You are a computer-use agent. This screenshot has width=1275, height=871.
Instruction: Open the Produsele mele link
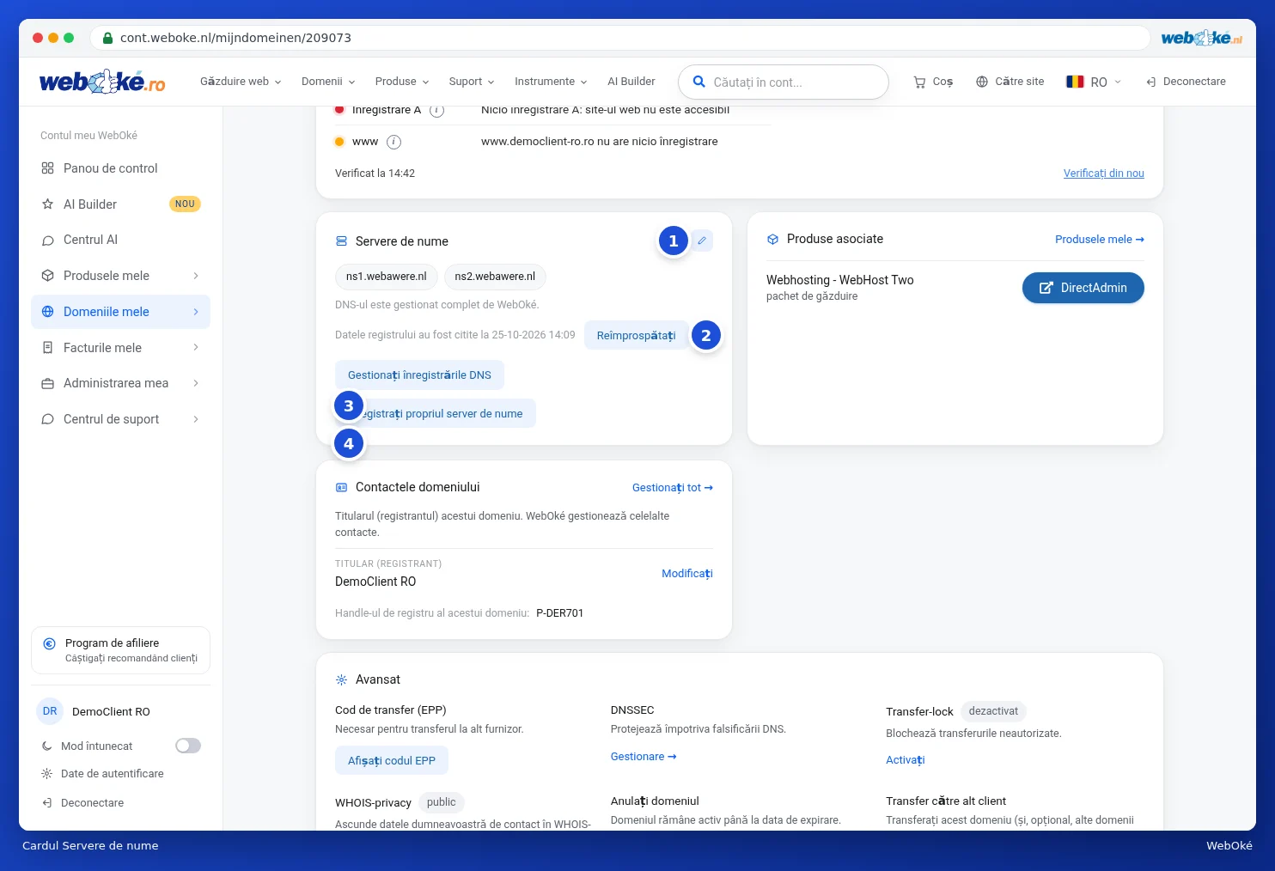(1100, 240)
